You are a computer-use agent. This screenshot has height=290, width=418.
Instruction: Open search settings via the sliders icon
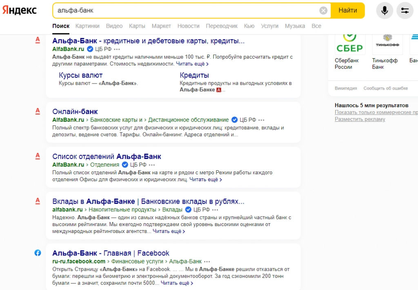point(405,10)
